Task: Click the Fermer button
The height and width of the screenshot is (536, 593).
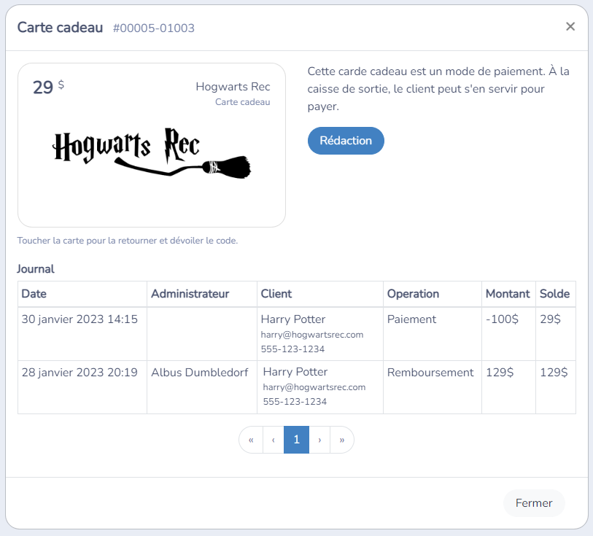Action: 534,503
